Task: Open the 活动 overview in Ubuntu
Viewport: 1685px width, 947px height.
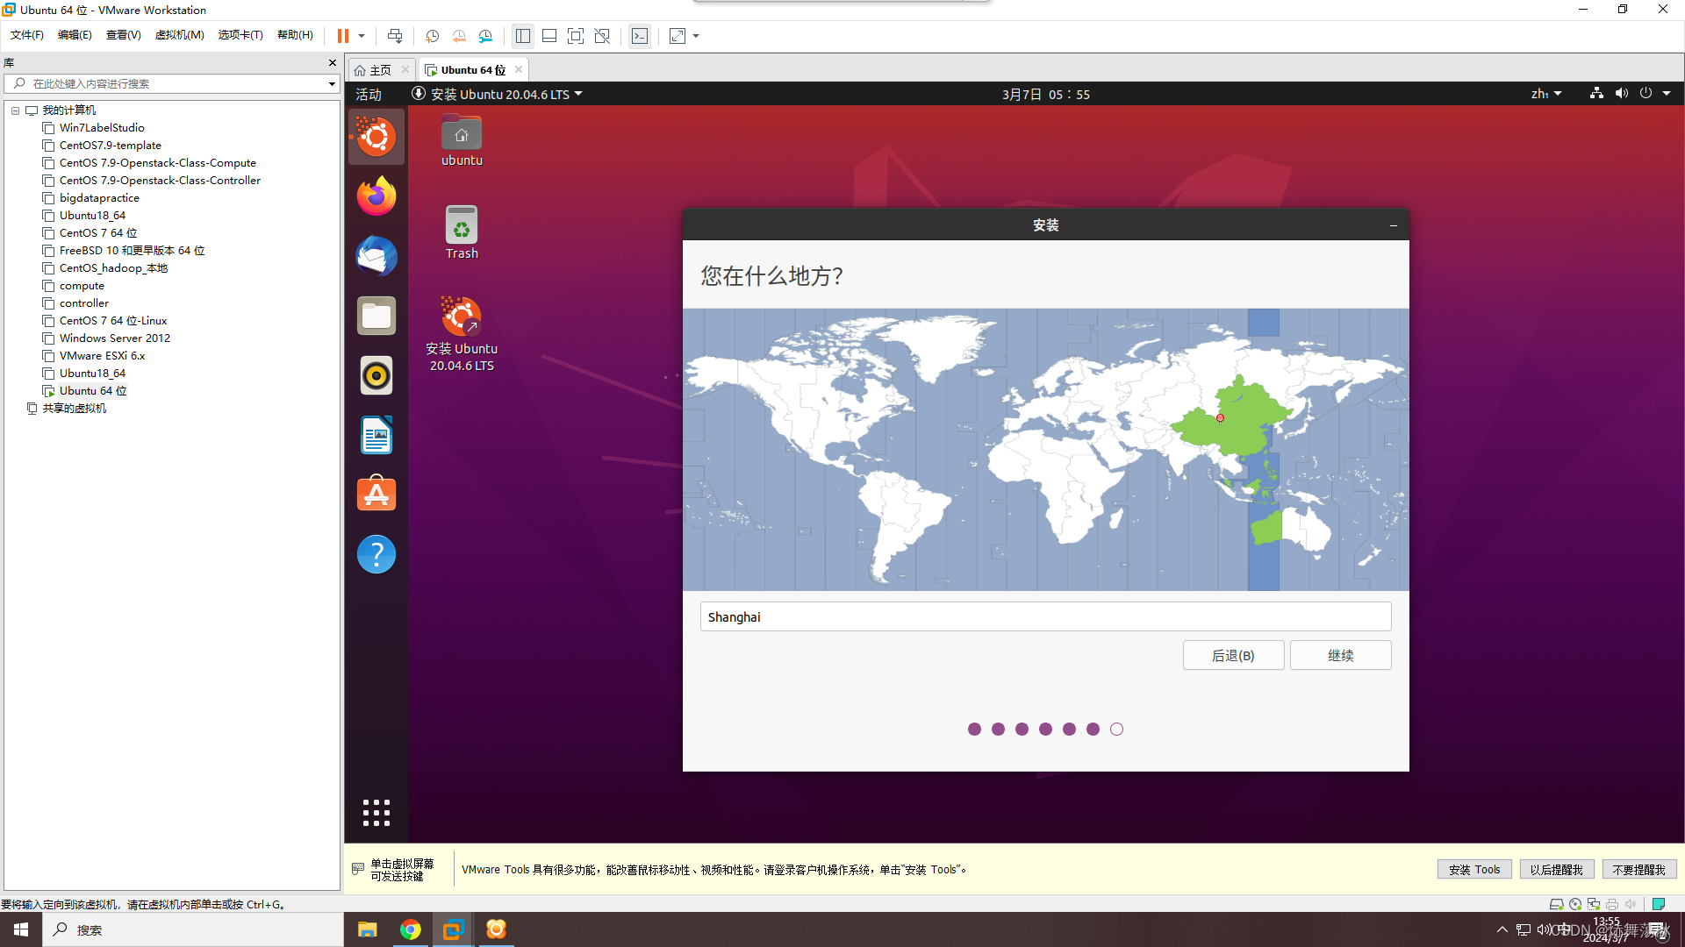Action: (x=369, y=94)
